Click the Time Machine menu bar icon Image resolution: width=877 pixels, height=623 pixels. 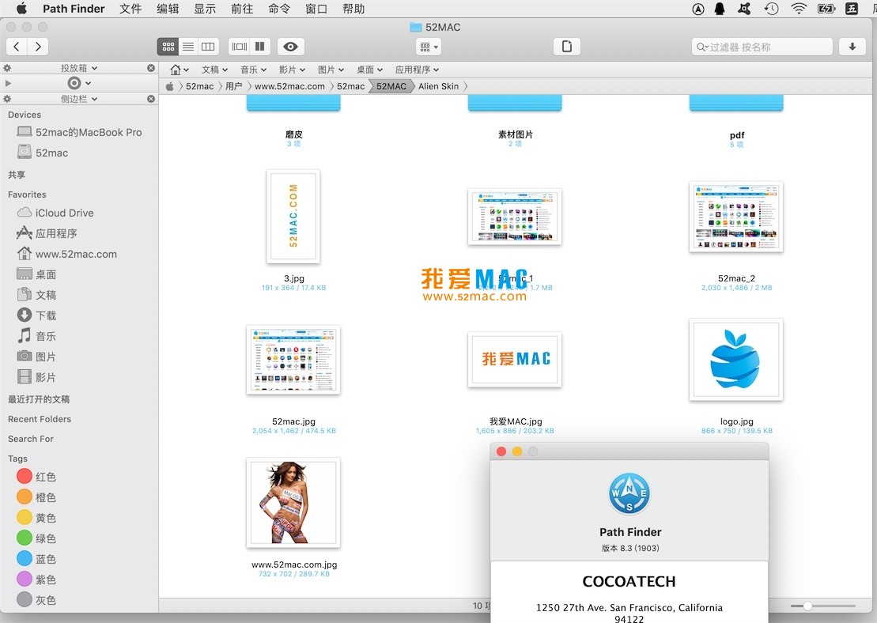[772, 9]
